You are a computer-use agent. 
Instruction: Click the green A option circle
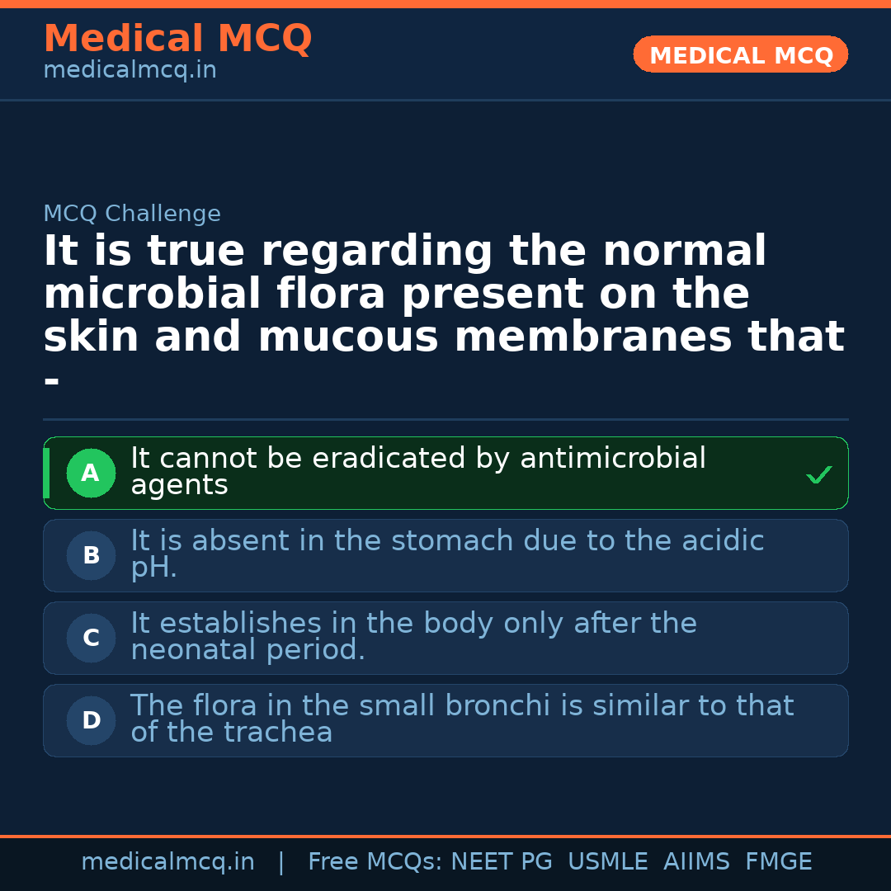tap(91, 474)
